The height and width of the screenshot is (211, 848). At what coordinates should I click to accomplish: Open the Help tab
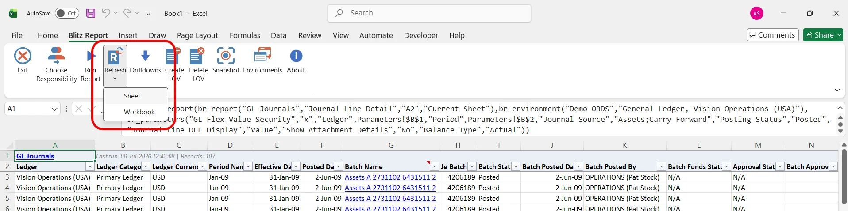tap(457, 35)
